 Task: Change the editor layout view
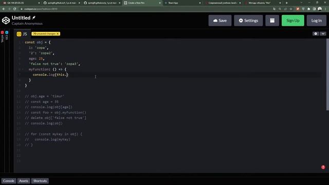coord(272,21)
